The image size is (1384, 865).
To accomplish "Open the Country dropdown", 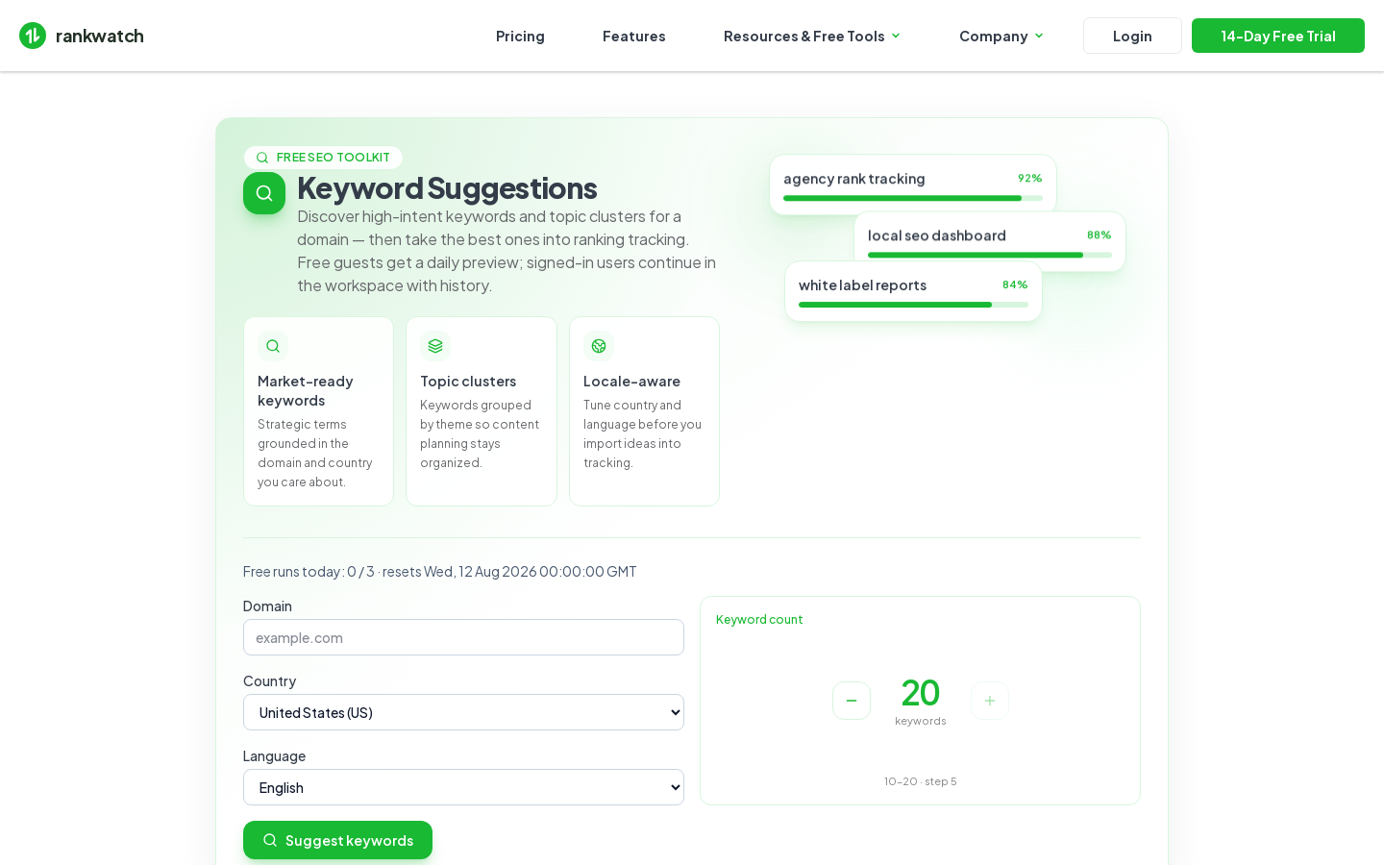I will pyautogui.click(x=463, y=712).
